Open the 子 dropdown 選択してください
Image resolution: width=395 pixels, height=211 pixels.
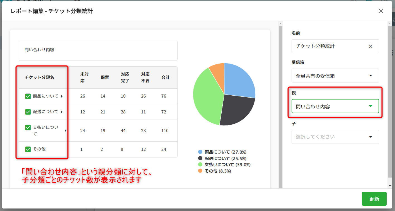(x=335, y=137)
